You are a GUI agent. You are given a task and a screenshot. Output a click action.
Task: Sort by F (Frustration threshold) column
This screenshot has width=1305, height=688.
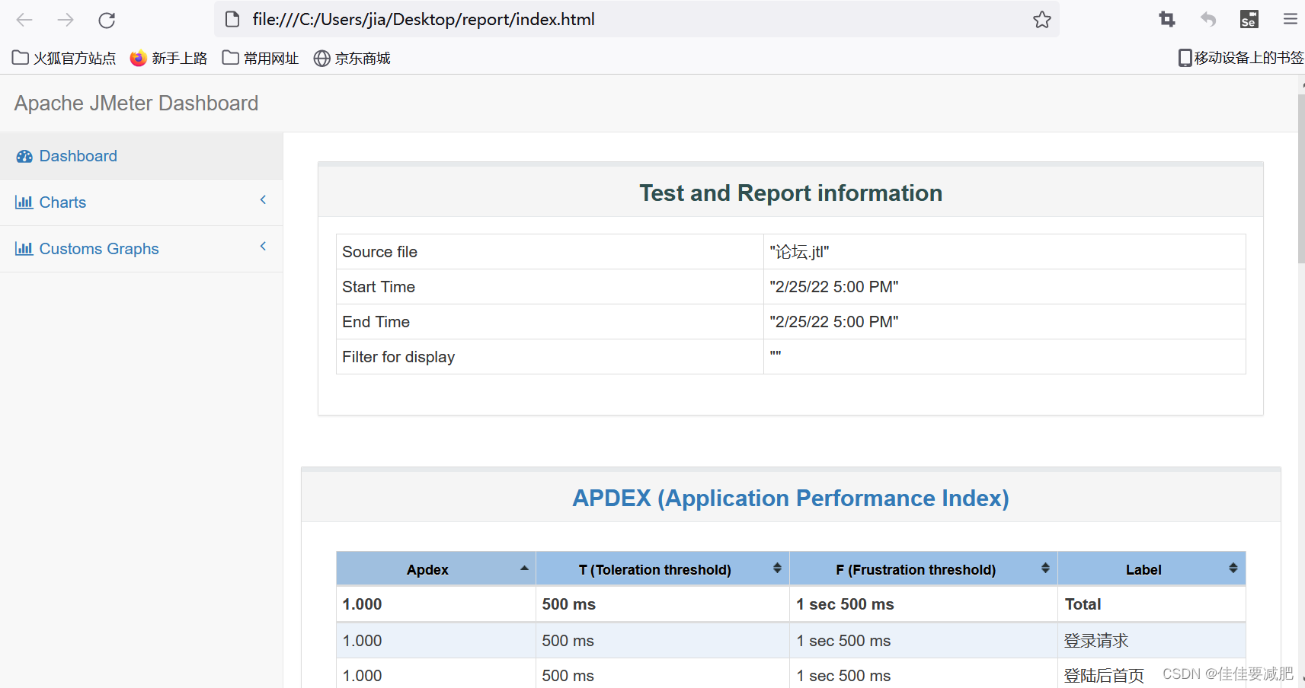click(923, 569)
